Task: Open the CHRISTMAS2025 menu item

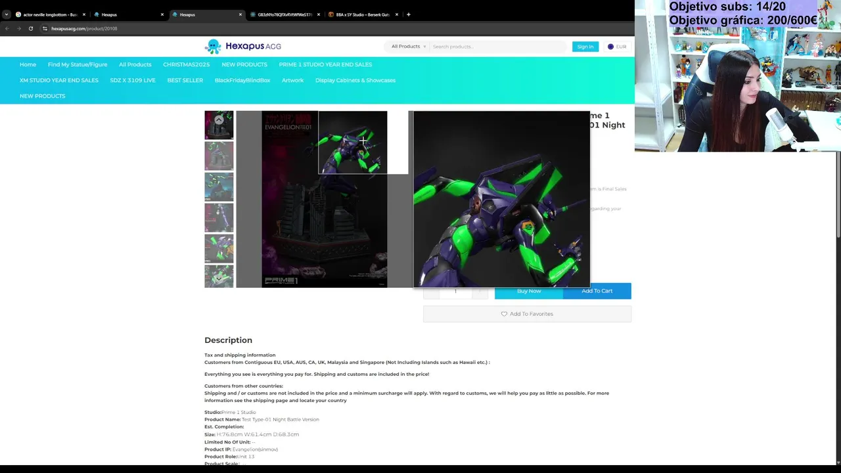Action: click(x=187, y=64)
